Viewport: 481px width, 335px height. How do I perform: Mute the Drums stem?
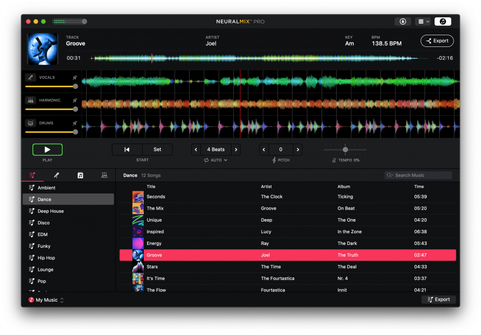(x=75, y=123)
